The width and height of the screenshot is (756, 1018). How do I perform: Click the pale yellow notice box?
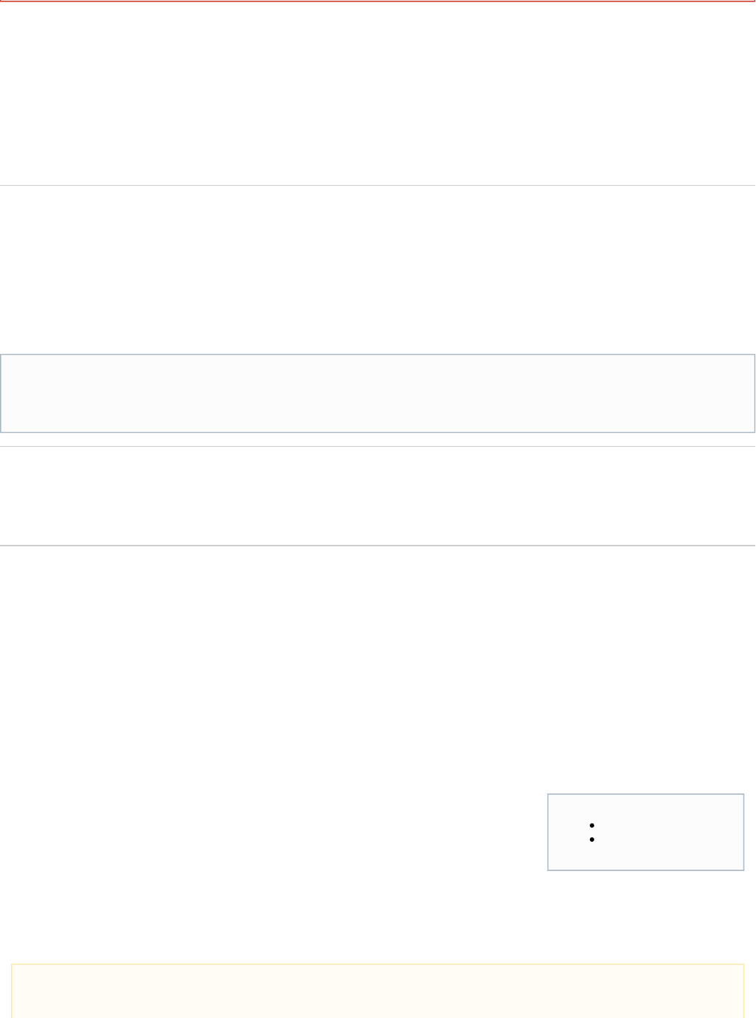click(x=378, y=992)
